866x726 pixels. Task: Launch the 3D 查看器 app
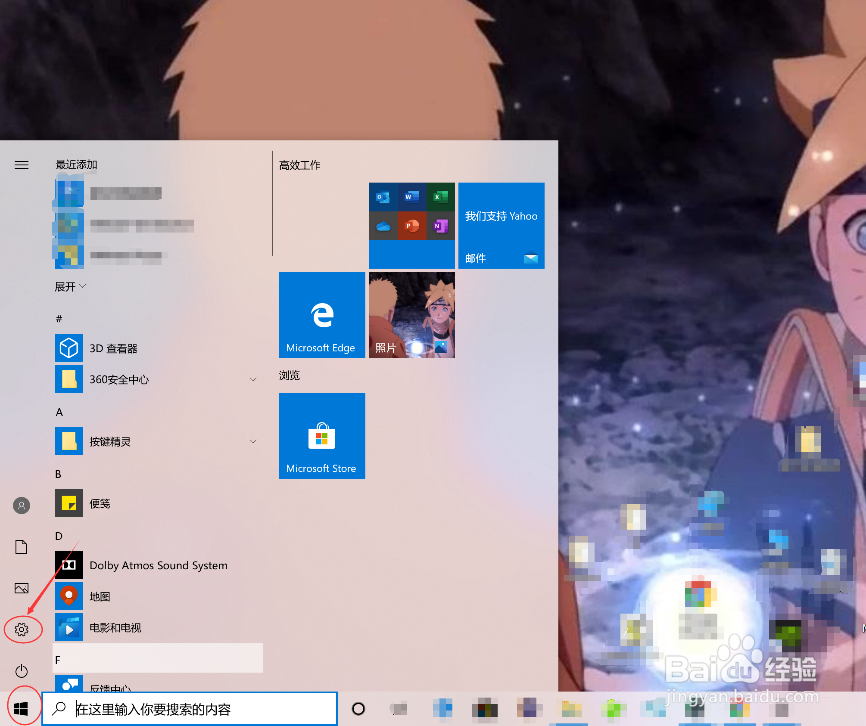pos(114,348)
